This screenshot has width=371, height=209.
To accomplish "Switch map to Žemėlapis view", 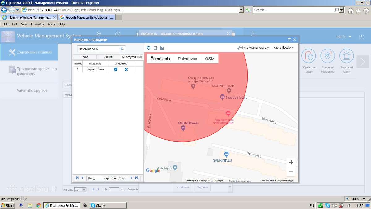I will tap(160, 59).
